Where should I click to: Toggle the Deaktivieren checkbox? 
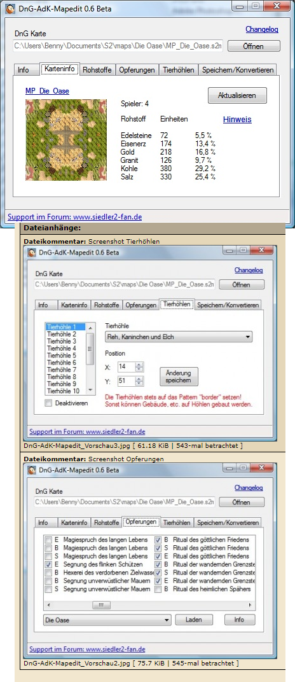(48, 403)
